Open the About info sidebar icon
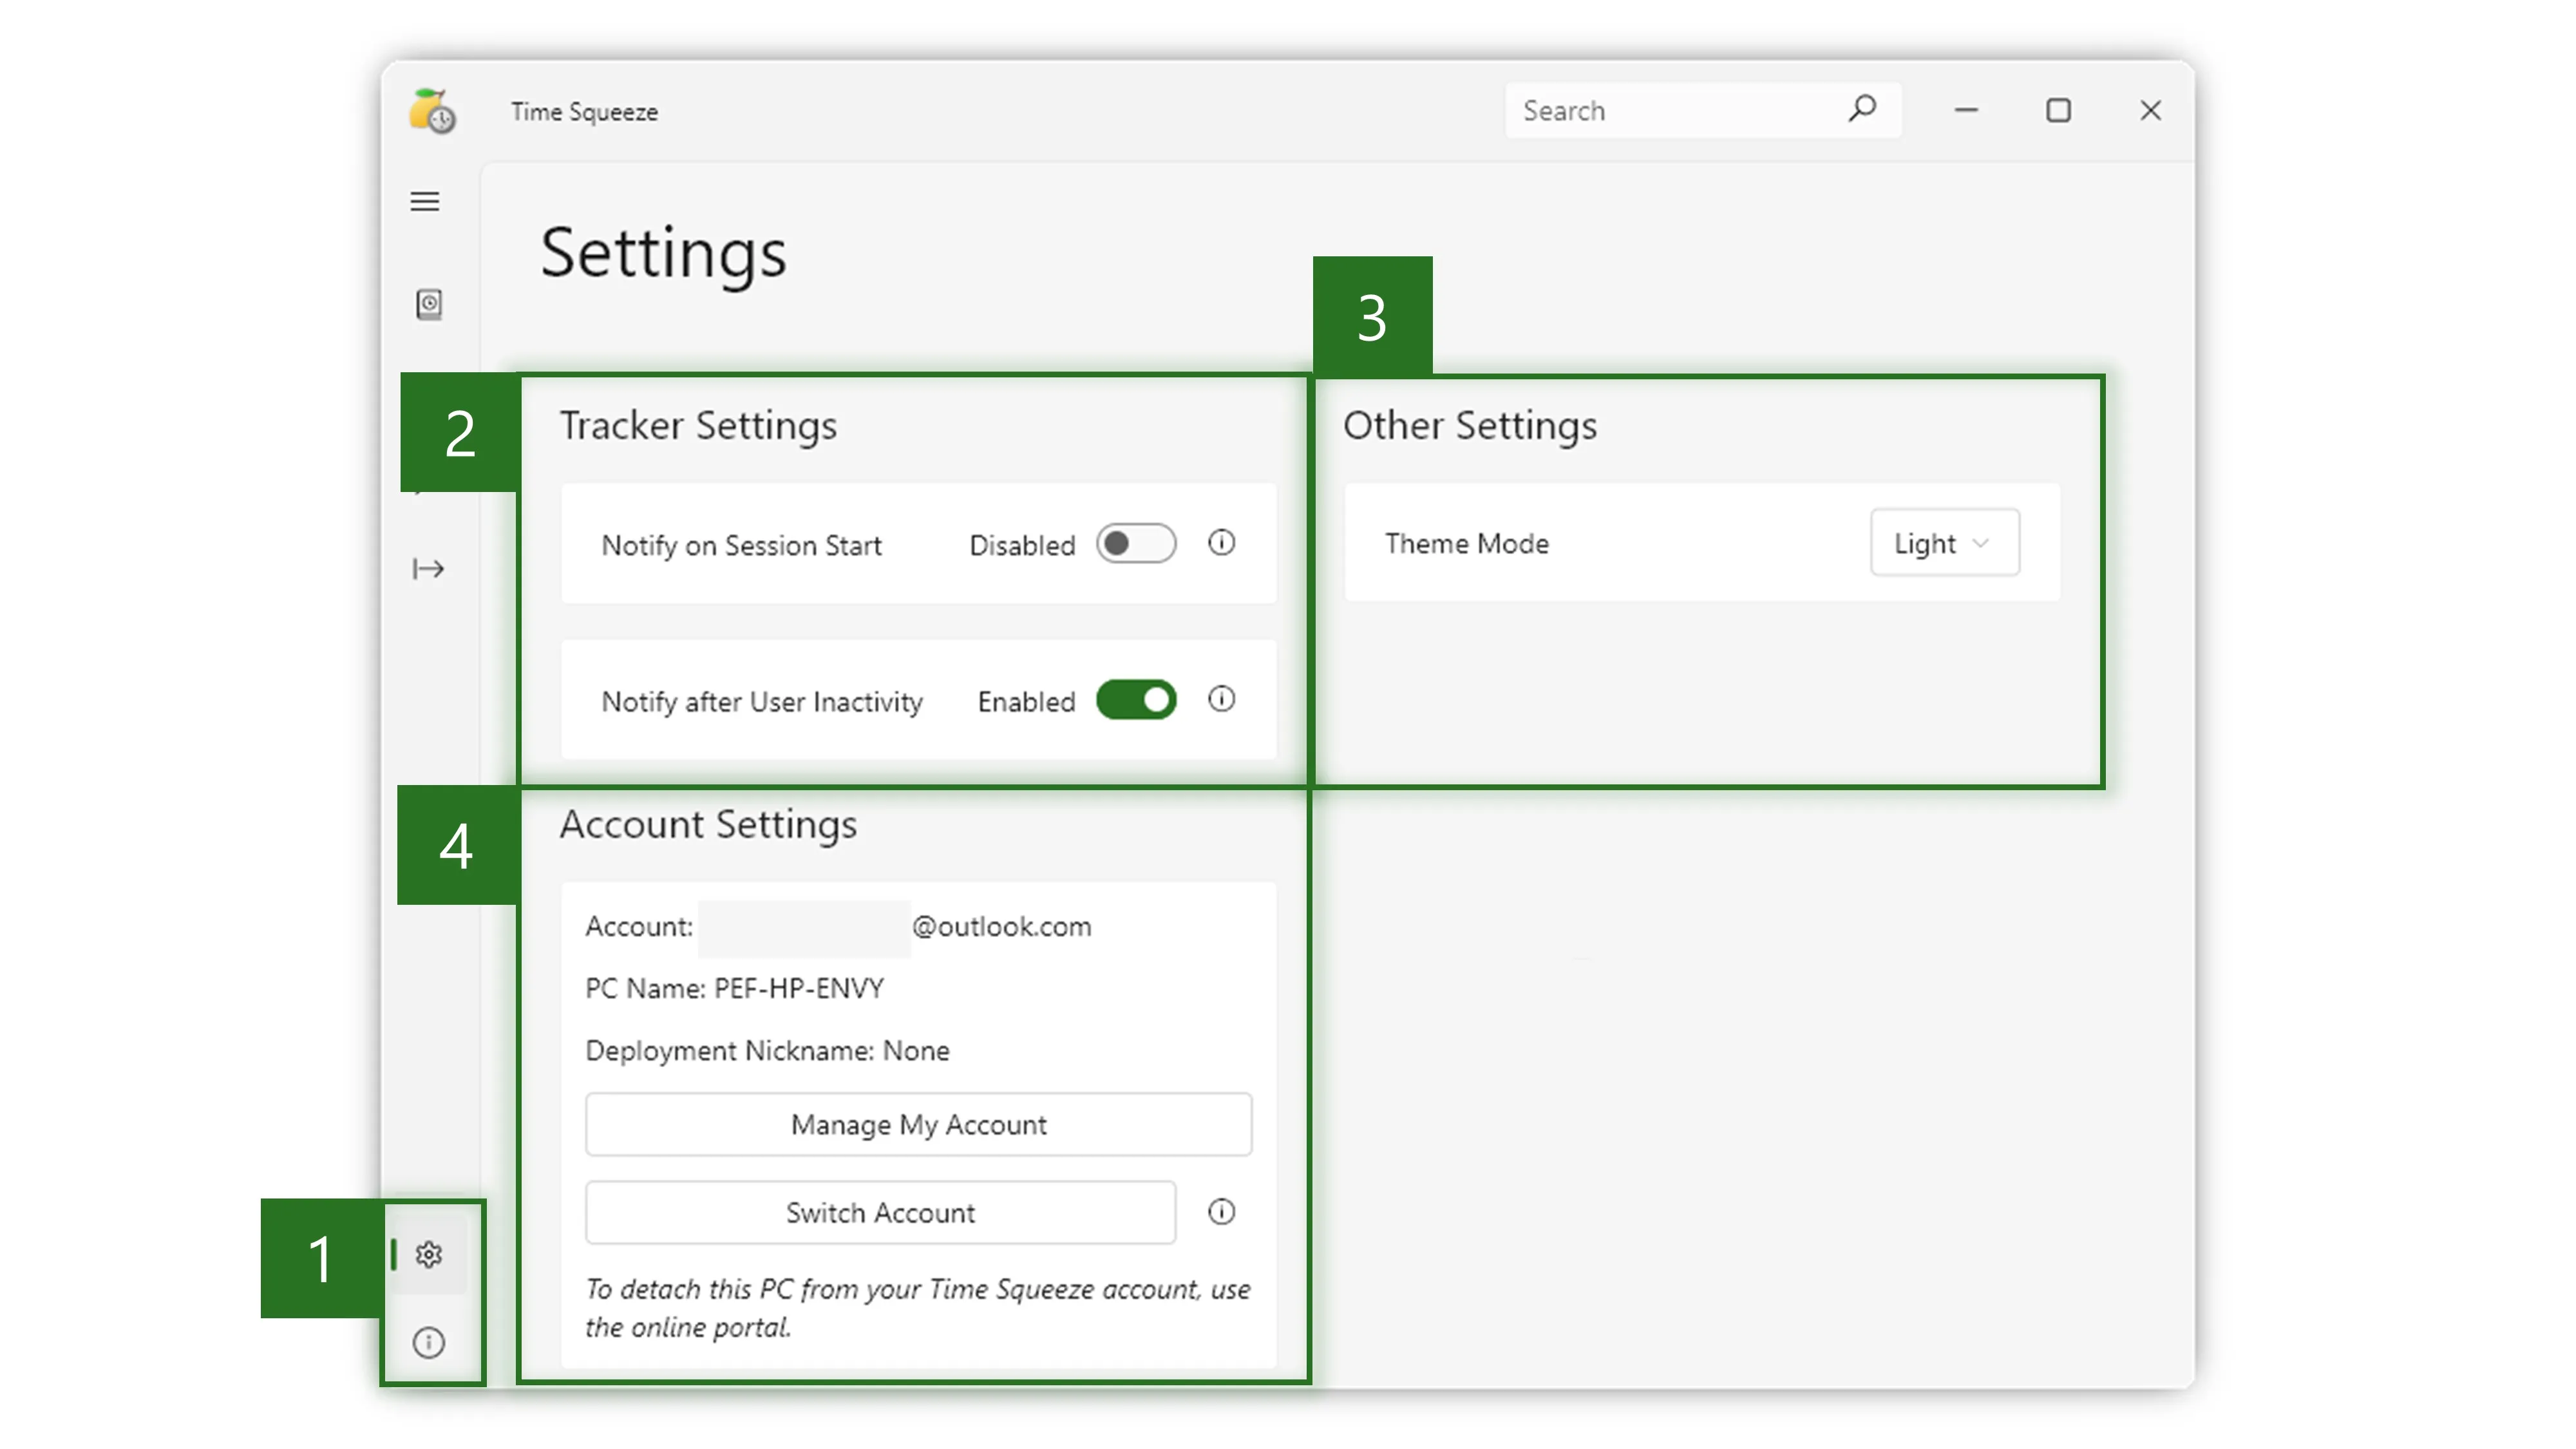This screenshot has width=2576, height=1449. click(429, 1342)
